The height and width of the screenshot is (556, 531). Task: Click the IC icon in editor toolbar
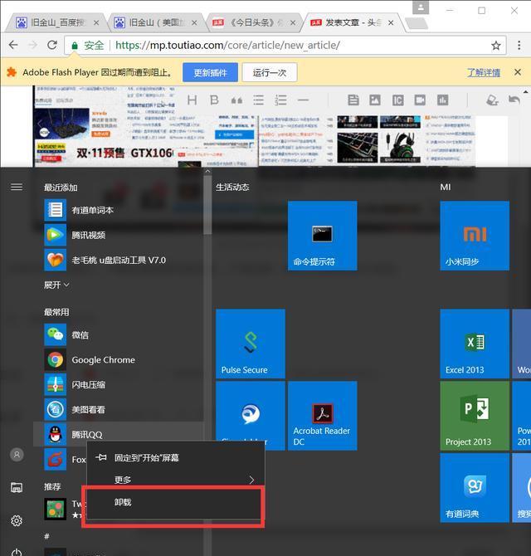397,100
